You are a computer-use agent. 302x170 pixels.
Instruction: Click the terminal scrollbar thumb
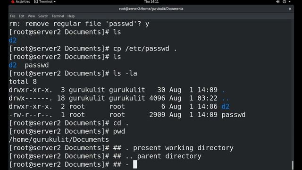point(293,165)
